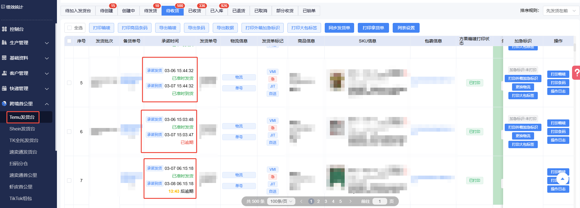Check the row 5 checkbox

tap(69, 83)
